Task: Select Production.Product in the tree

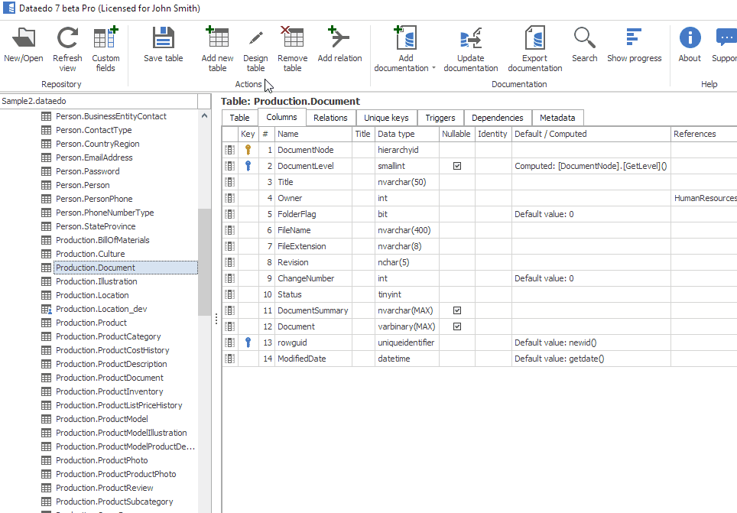Action: (91, 323)
